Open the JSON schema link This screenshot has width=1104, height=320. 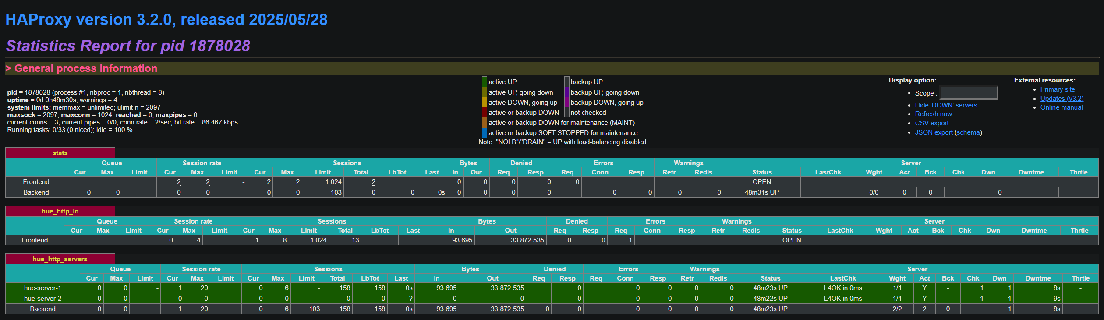pos(968,132)
